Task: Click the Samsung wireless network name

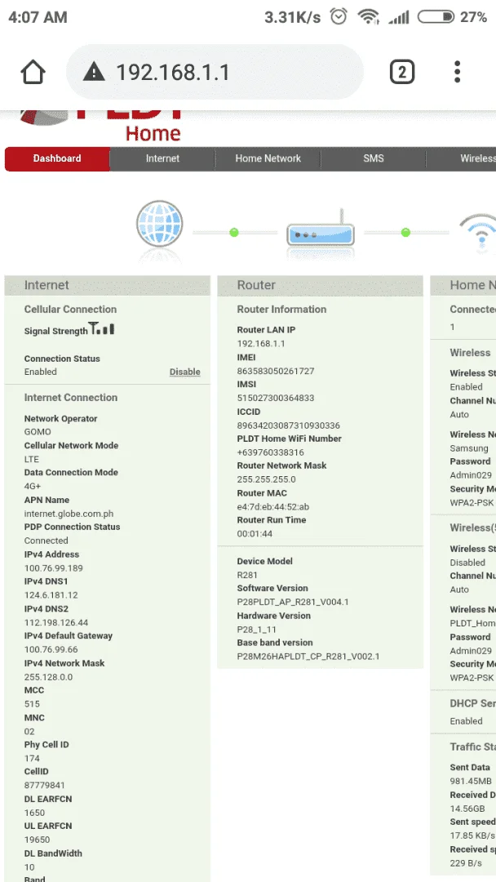Action: coord(469,448)
